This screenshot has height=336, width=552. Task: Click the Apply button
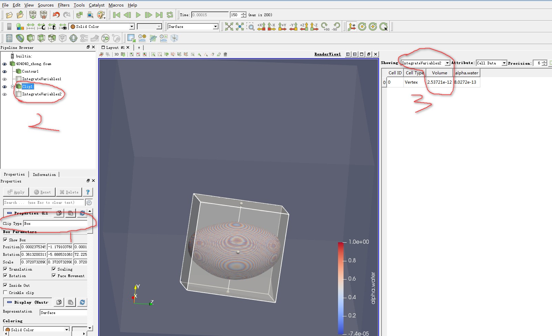16,192
